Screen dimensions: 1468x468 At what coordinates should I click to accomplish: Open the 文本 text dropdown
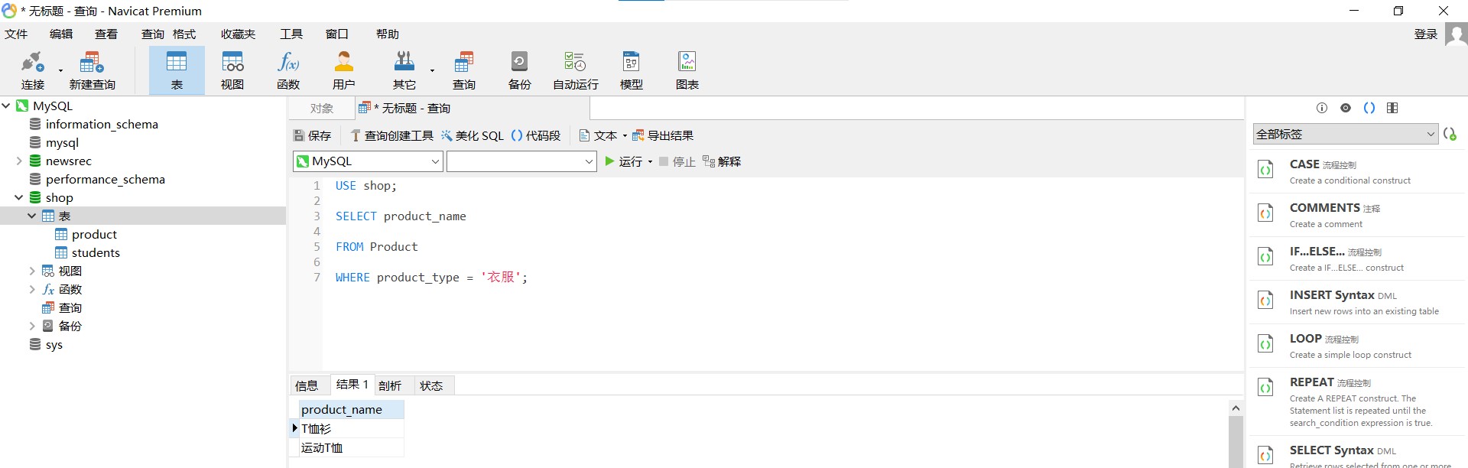coord(603,135)
